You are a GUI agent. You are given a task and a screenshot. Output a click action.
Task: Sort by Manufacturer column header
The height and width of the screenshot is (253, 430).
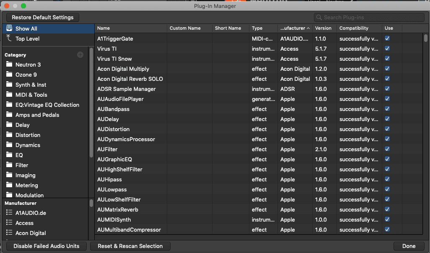click(x=295, y=28)
